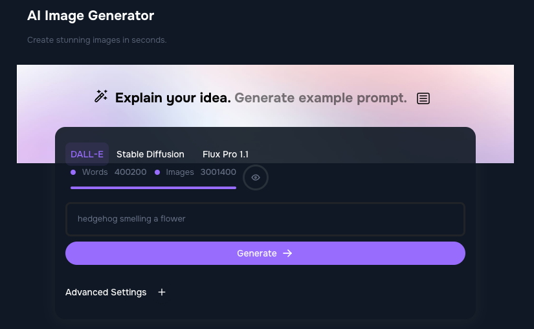
Task: Click the plus icon beside Advanced Settings
Action: 162,292
